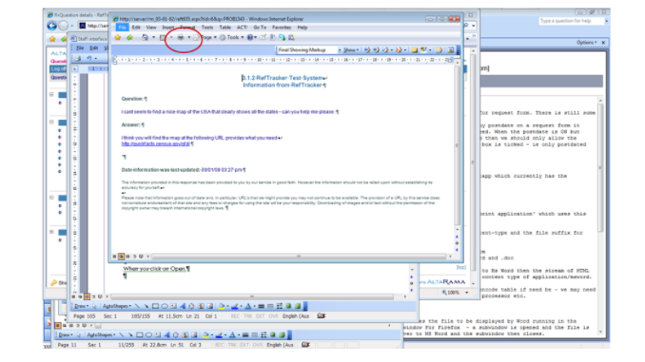The height and width of the screenshot is (362, 645).
Task: Open the Table menu in front window
Action: (225, 28)
